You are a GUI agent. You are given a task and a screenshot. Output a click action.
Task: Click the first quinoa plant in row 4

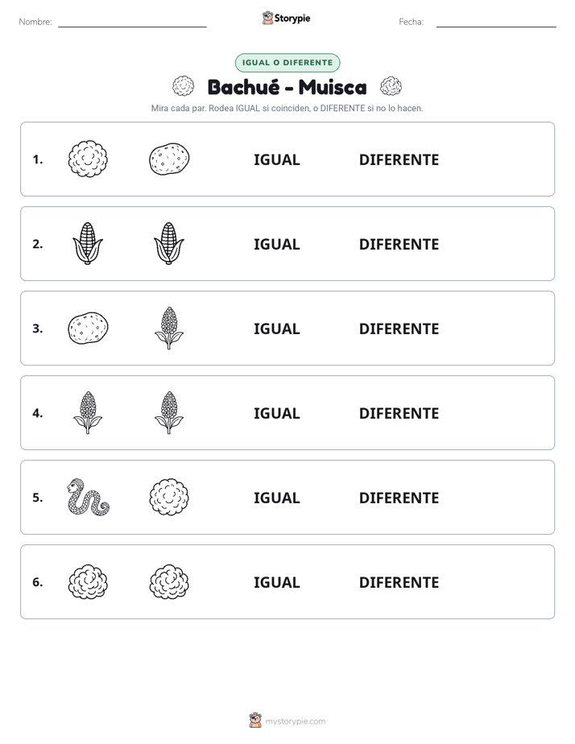coord(88,412)
